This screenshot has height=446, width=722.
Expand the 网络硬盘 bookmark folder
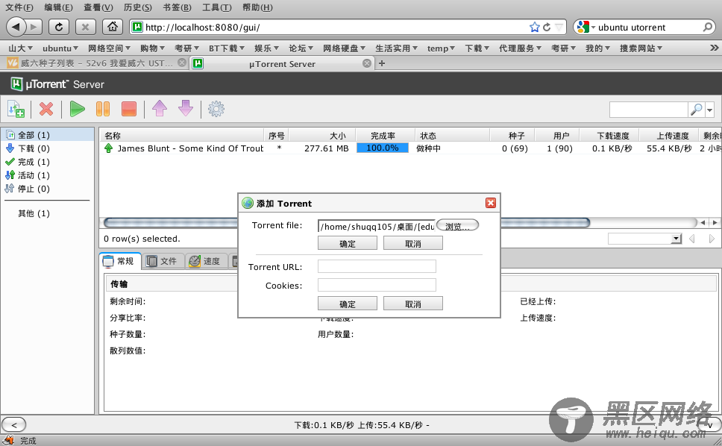(x=344, y=48)
